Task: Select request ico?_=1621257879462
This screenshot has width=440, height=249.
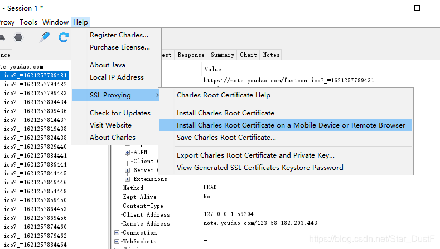Action: pos(34,236)
